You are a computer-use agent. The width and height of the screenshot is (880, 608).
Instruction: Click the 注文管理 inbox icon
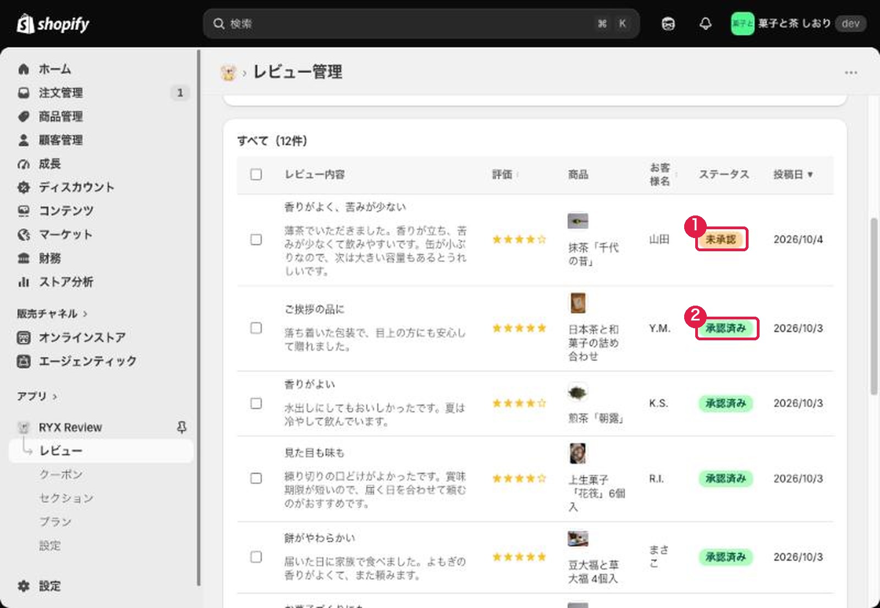[x=24, y=93]
